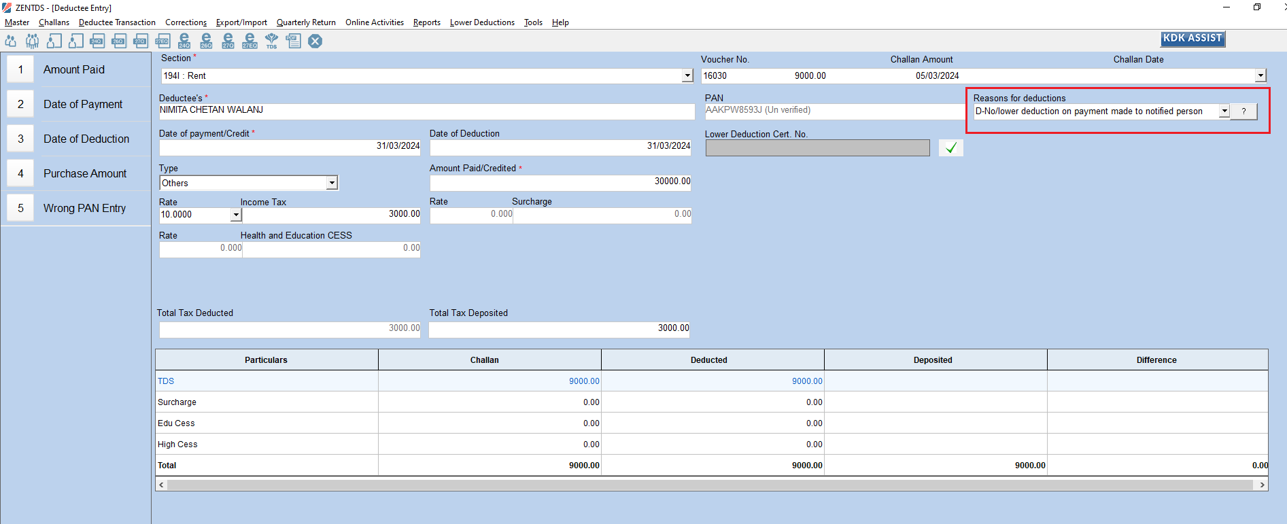Click the Edu Cess row label
Viewport: 1287px width, 524px height.
tap(176, 423)
